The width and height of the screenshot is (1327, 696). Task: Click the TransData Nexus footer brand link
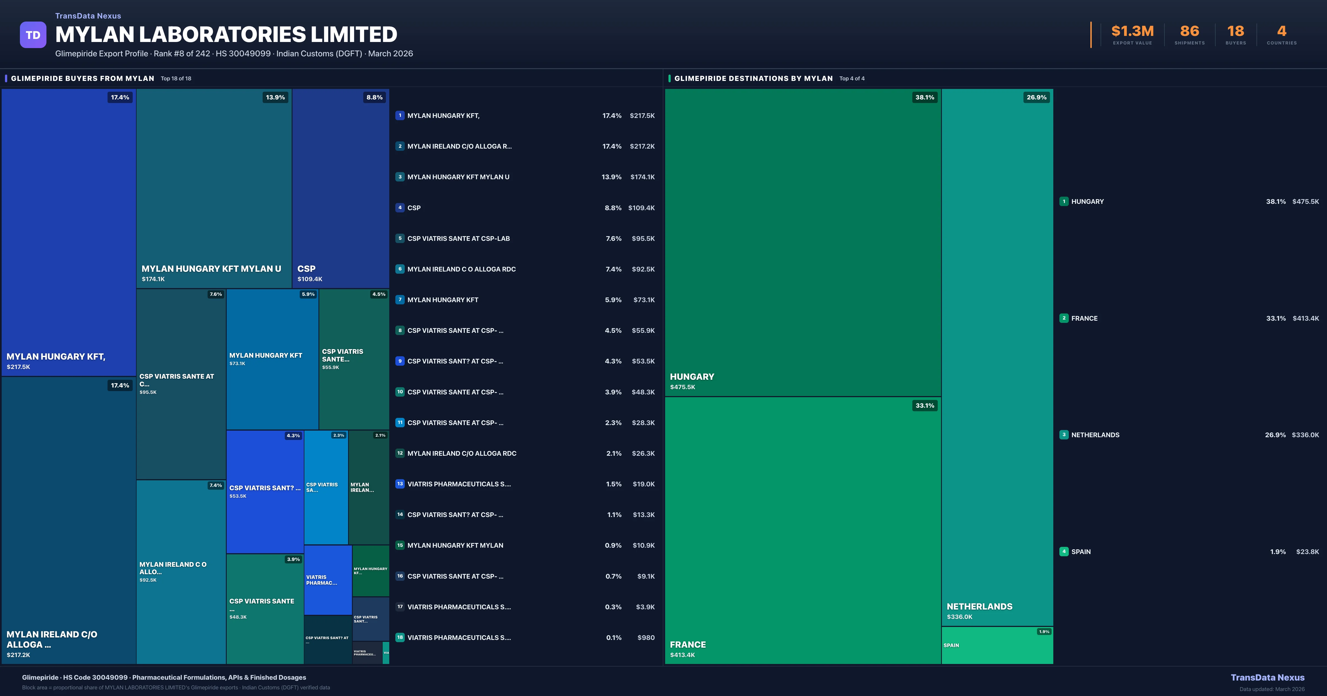pos(1267,677)
